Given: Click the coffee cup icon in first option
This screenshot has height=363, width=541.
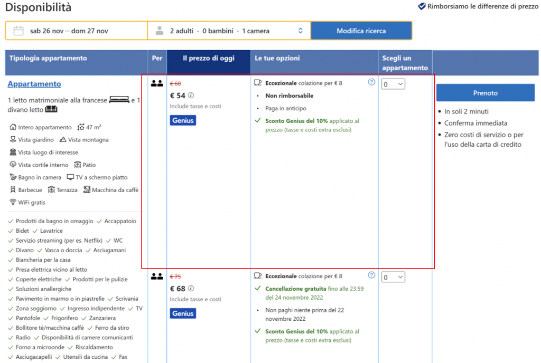Looking at the screenshot, I should tap(258, 83).
